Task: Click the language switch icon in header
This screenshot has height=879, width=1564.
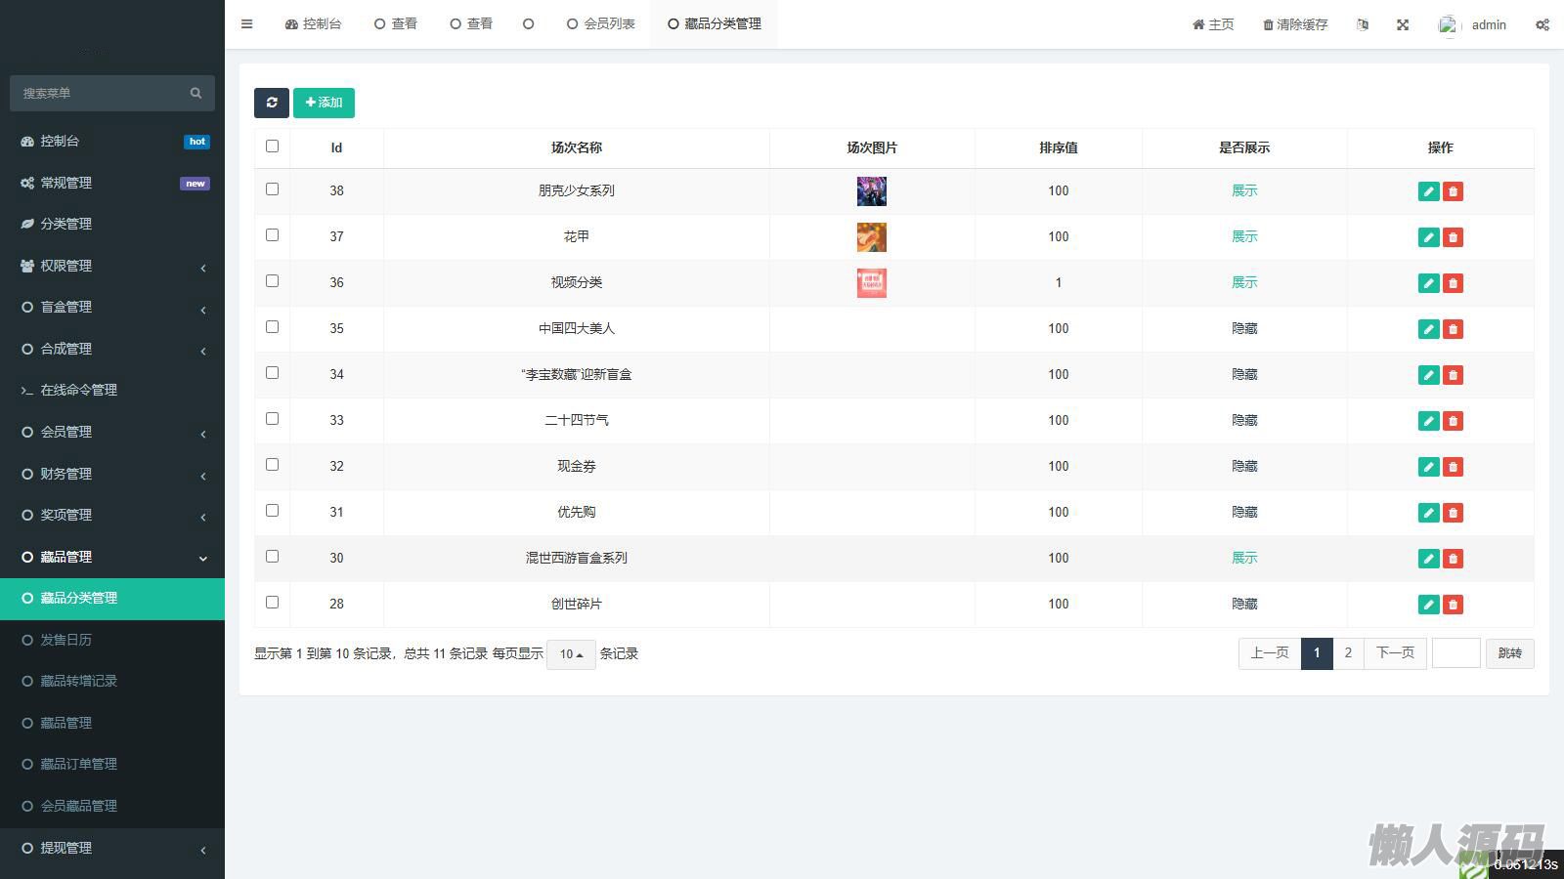Action: pyautogui.click(x=1363, y=25)
